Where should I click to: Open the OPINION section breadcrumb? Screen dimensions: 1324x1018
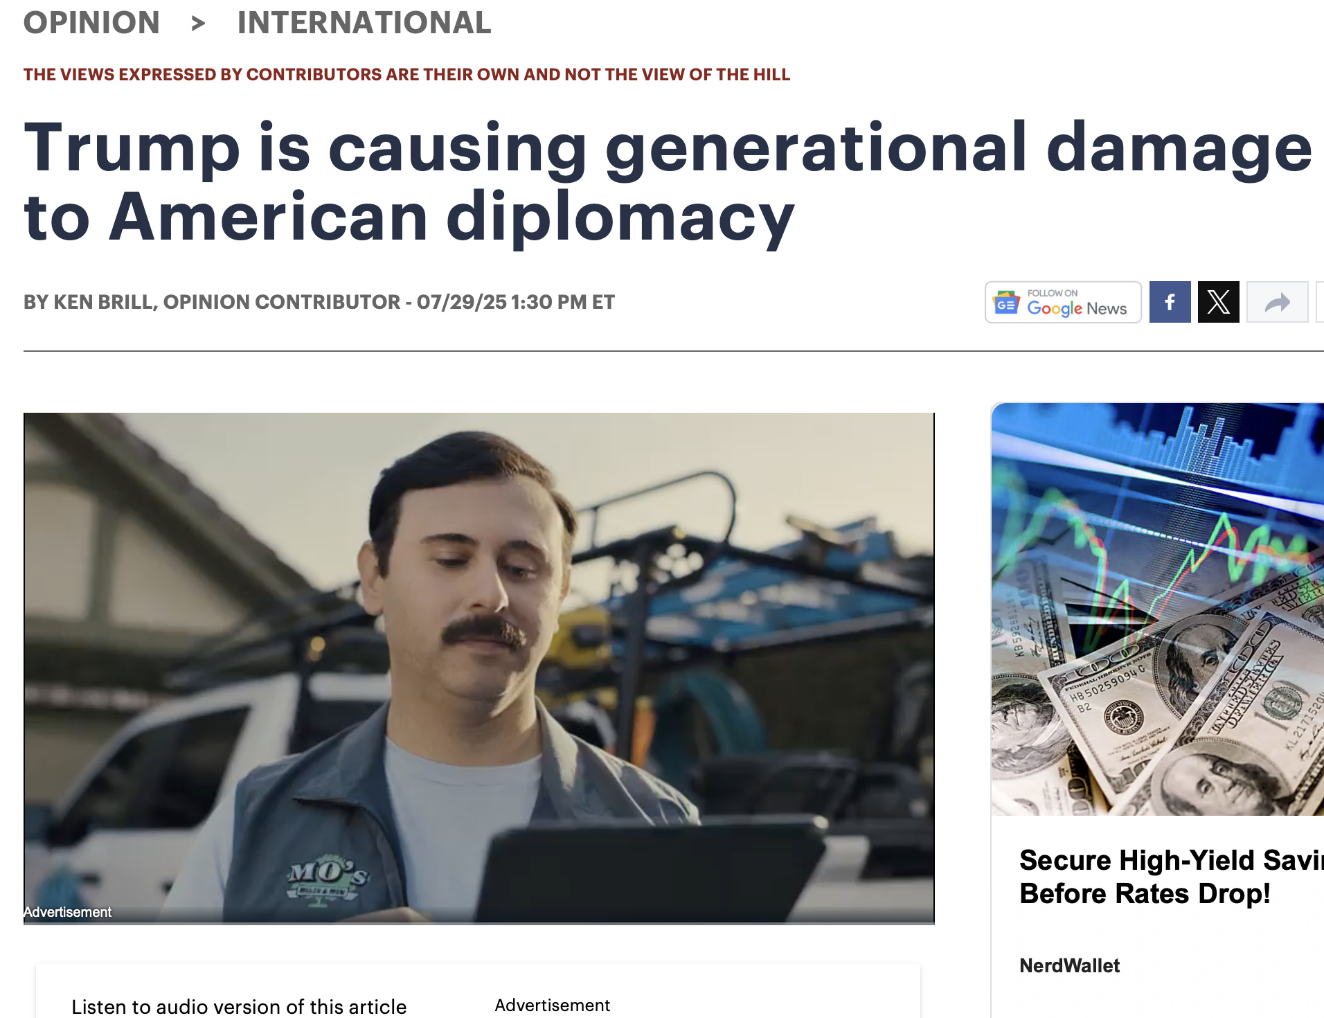click(91, 22)
